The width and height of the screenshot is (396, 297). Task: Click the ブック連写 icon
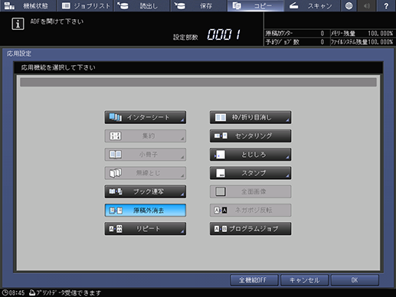[116, 191]
